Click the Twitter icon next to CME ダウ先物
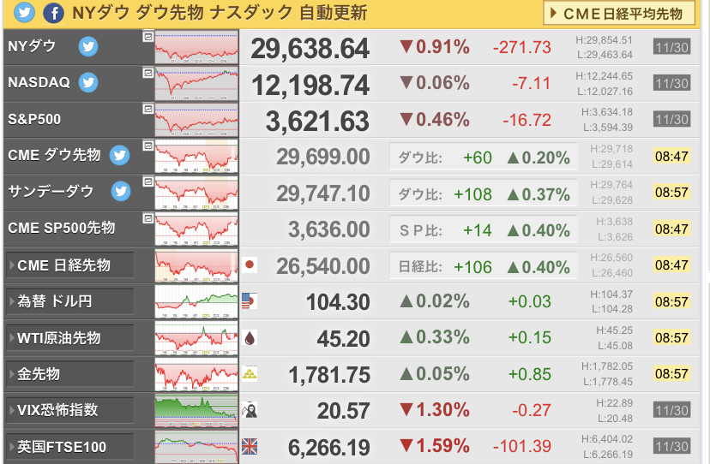Viewport: 710px width, 464px height. 120,155
